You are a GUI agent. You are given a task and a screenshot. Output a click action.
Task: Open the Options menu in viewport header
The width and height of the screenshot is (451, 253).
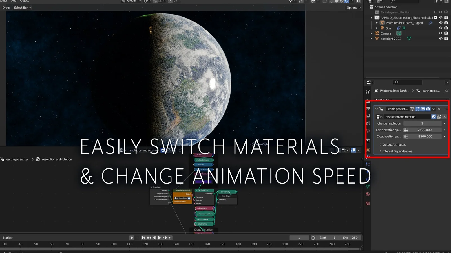[353, 8]
